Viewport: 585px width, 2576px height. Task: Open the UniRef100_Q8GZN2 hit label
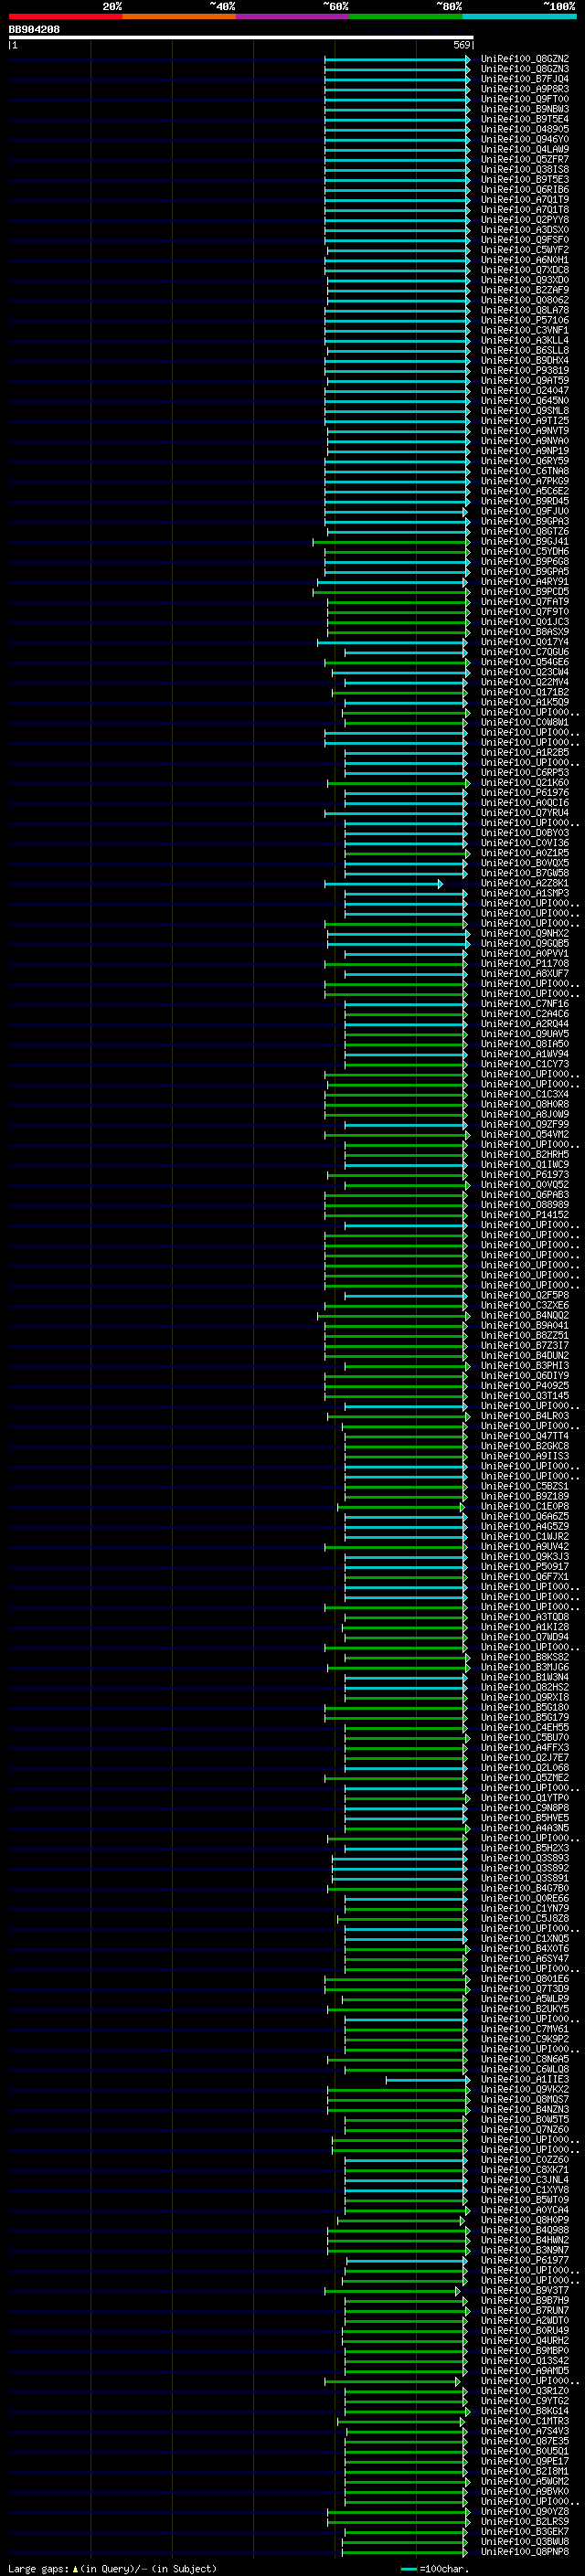coord(525,59)
